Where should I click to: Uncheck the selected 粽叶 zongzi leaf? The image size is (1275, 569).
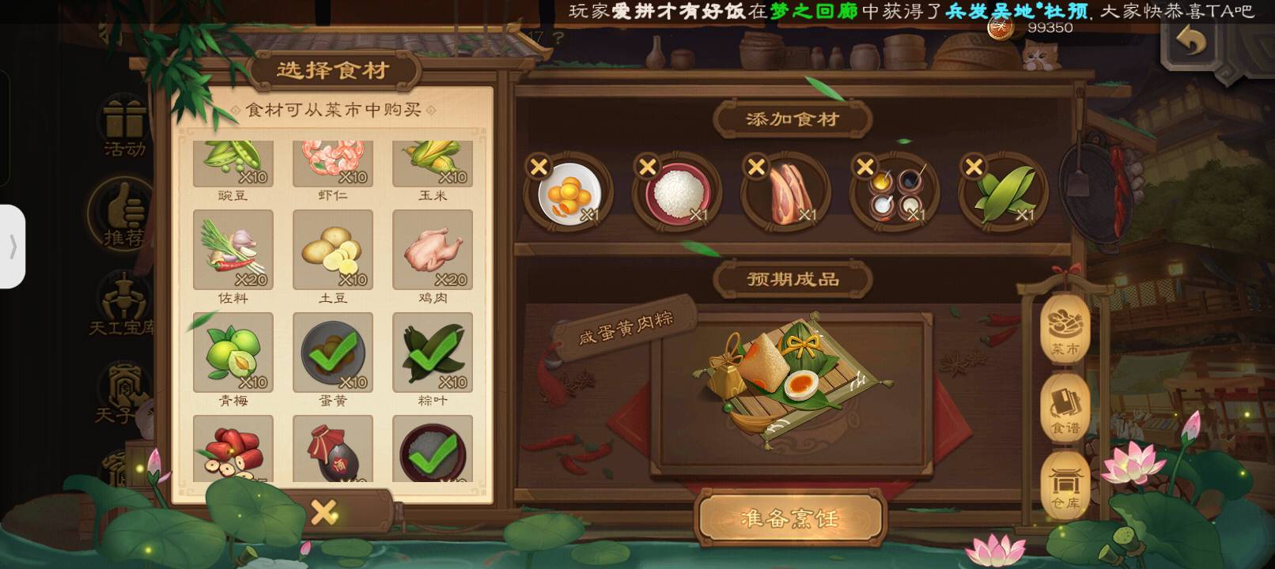point(432,352)
